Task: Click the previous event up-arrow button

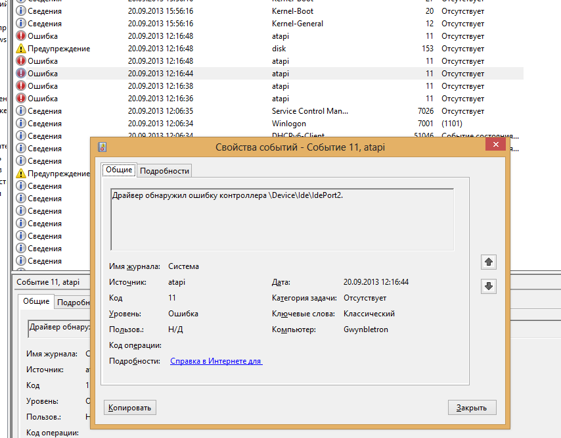Action: coord(488,262)
